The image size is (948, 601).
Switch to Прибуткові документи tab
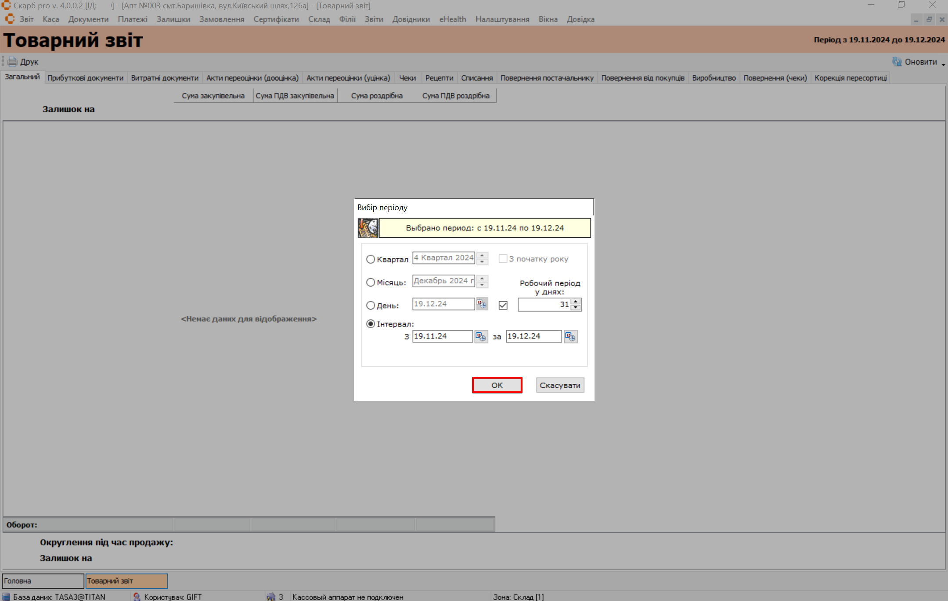tap(85, 78)
